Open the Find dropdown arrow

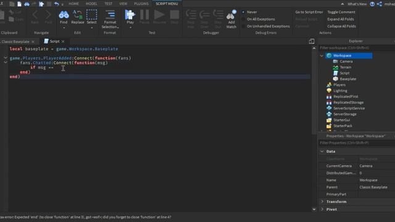64,27
